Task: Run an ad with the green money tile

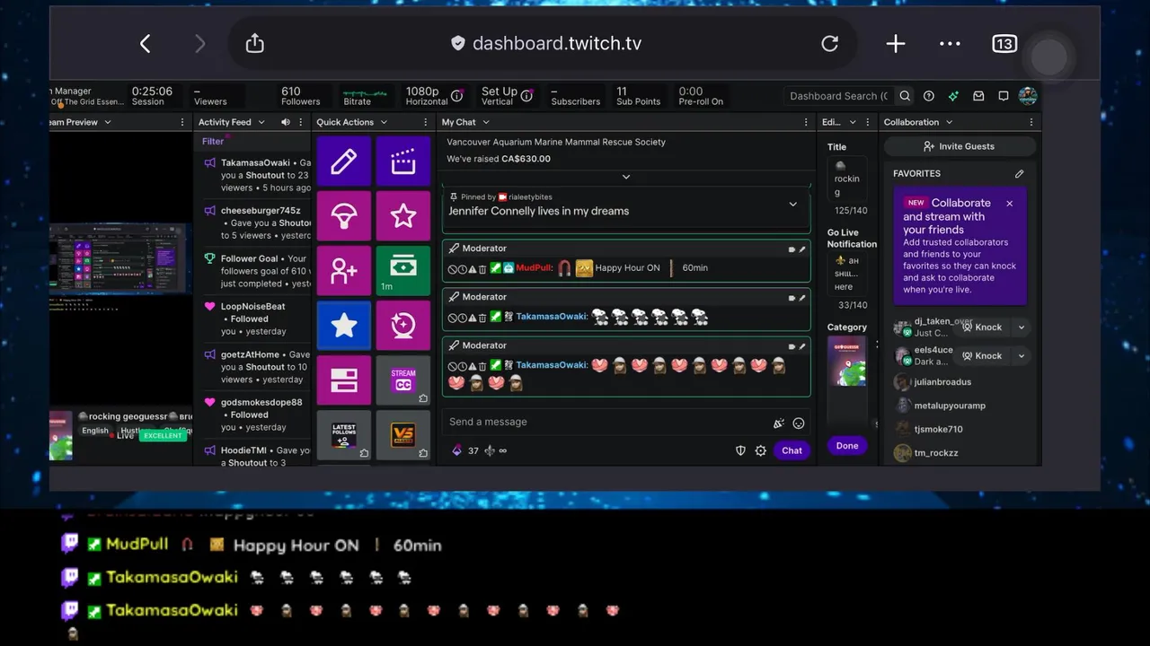Action: pyautogui.click(x=403, y=271)
